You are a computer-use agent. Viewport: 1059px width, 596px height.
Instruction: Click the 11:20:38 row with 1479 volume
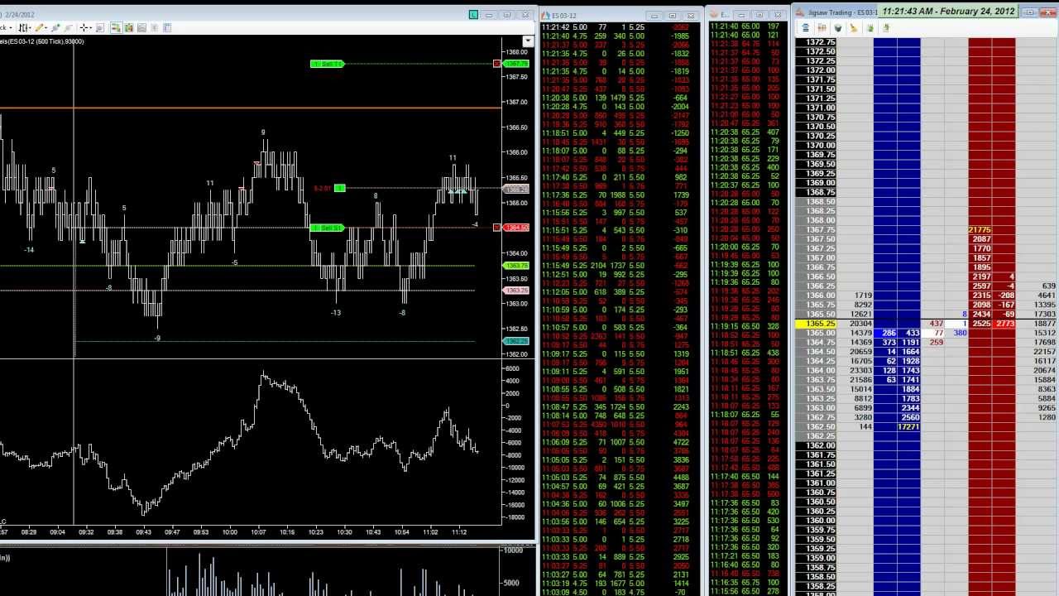pyautogui.click(x=617, y=98)
